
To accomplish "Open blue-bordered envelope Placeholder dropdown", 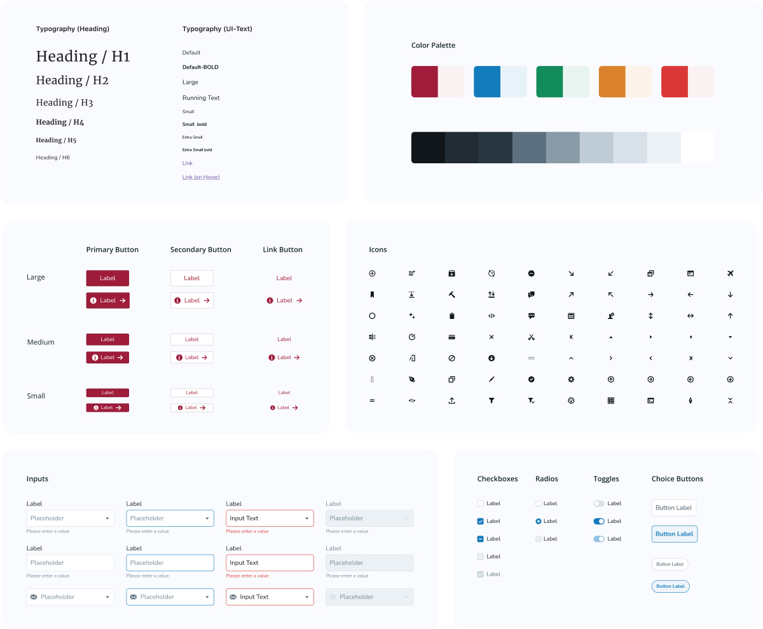I will pyautogui.click(x=170, y=597).
